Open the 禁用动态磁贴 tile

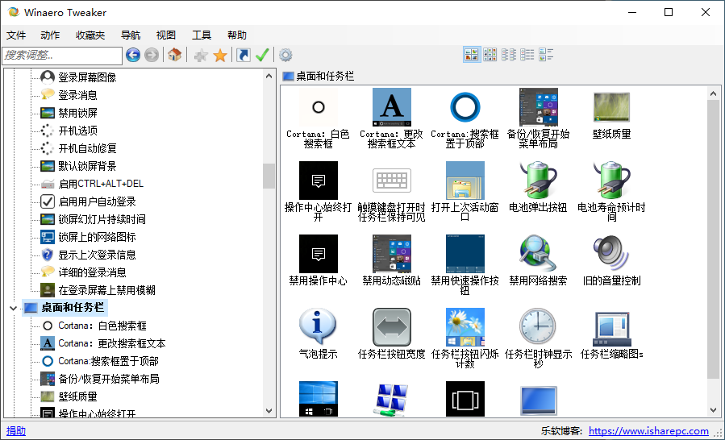pos(392,260)
